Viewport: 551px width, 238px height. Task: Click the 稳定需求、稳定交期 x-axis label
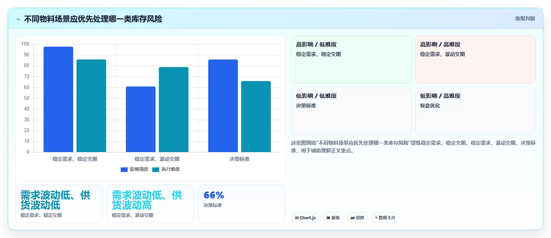click(x=75, y=159)
